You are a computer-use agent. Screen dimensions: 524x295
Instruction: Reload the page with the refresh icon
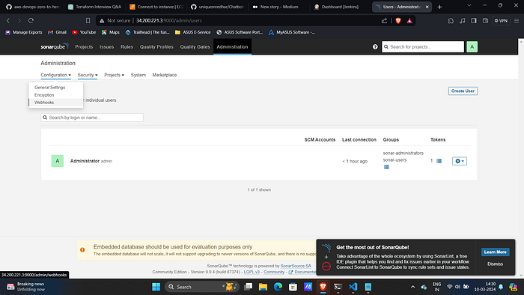(x=31, y=21)
